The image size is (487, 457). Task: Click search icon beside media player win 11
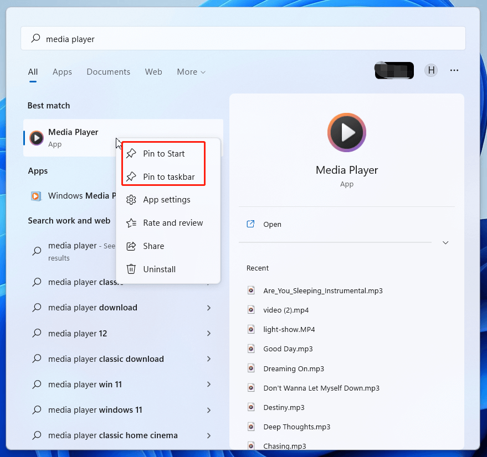[x=37, y=384]
